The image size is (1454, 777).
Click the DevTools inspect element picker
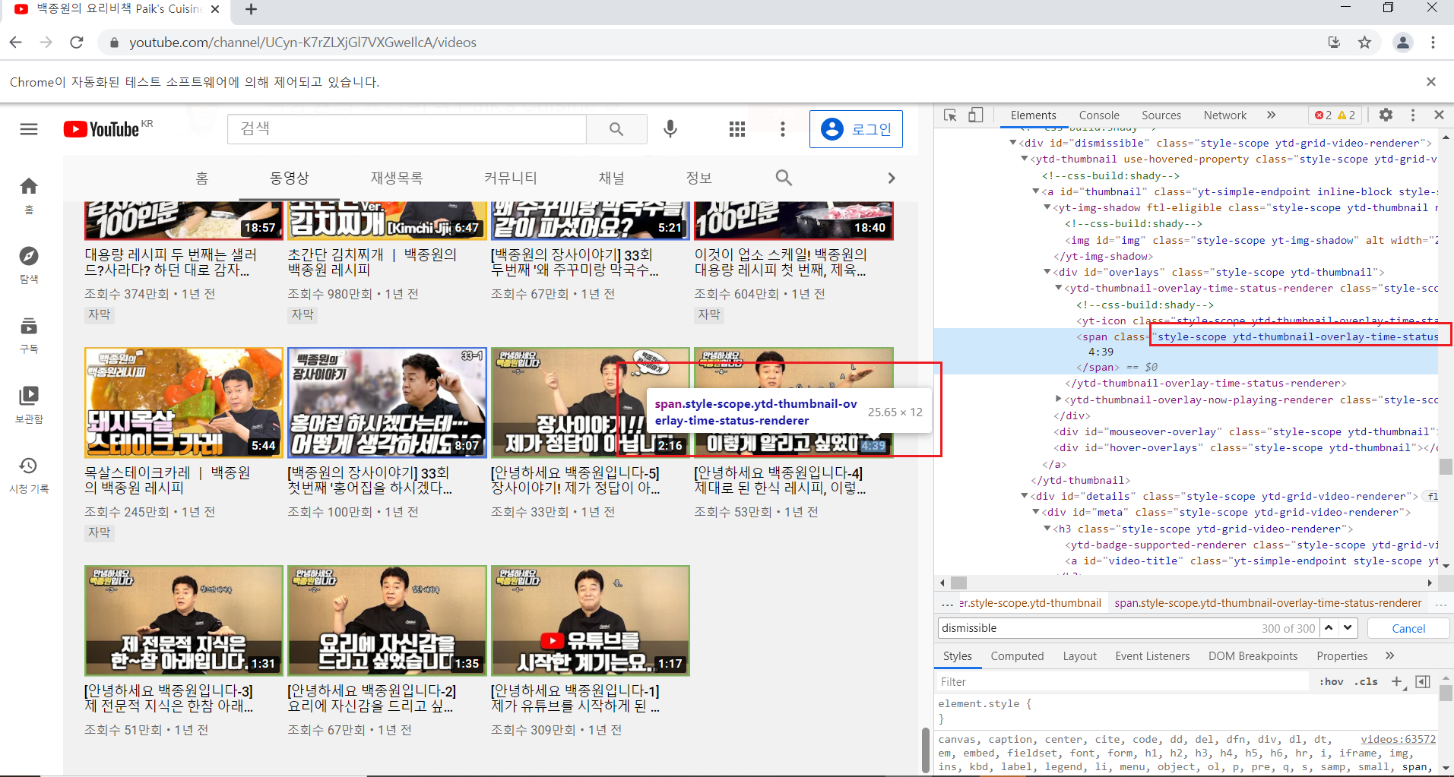coord(950,115)
